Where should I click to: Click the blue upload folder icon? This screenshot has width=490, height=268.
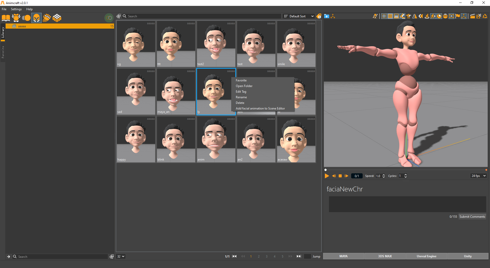(326, 16)
